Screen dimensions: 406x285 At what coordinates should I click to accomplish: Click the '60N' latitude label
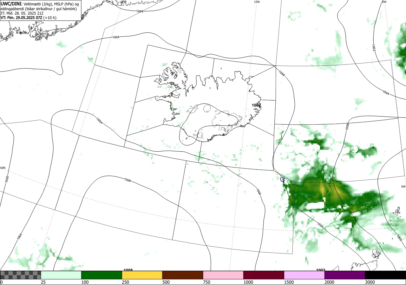3,168
